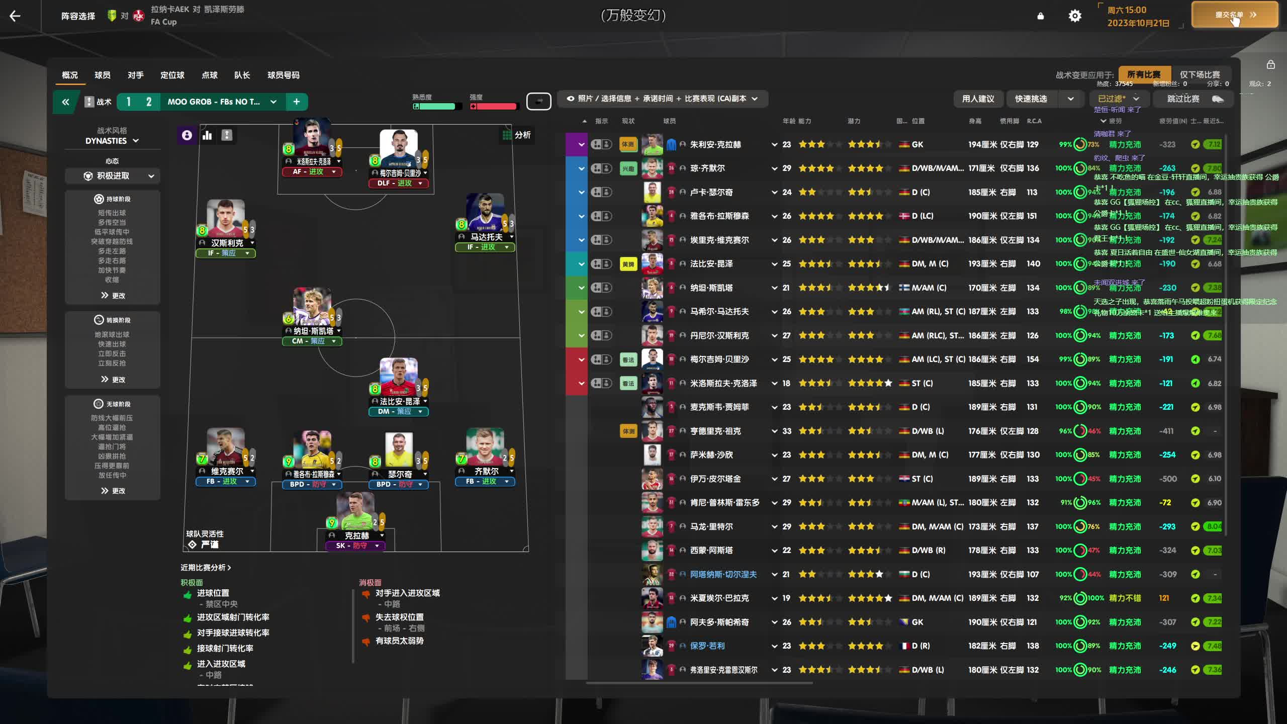Image resolution: width=1287 pixels, height=724 pixels.
Task: Open 积极进取 mentality dropdown
Action: (x=113, y=176)
